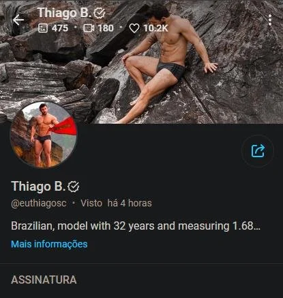Click the Visto há 4 horas status
Viewport: 283px width, 298px height.
coord(116,203)
